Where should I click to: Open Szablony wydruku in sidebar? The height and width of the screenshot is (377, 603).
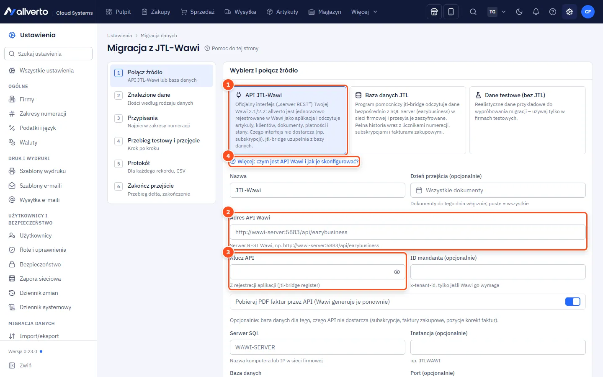tap(48, 171)
